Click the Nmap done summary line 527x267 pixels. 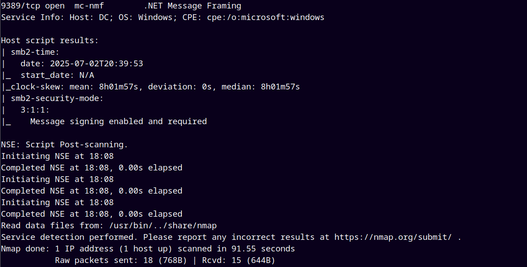(148, 249)
